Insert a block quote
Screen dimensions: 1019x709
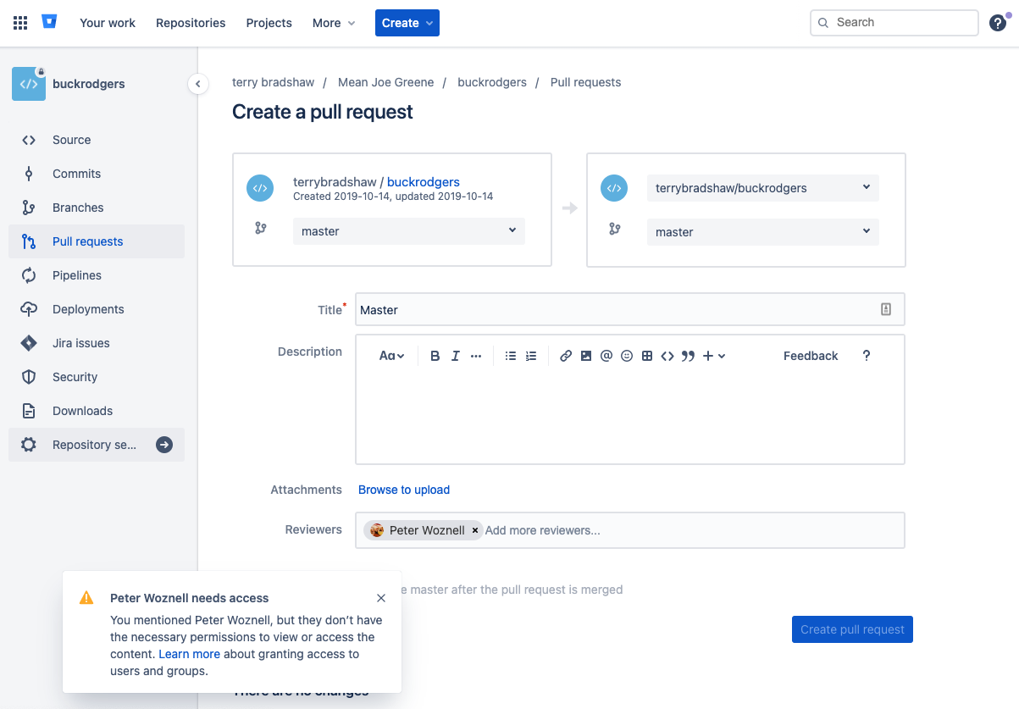point(688,356)
